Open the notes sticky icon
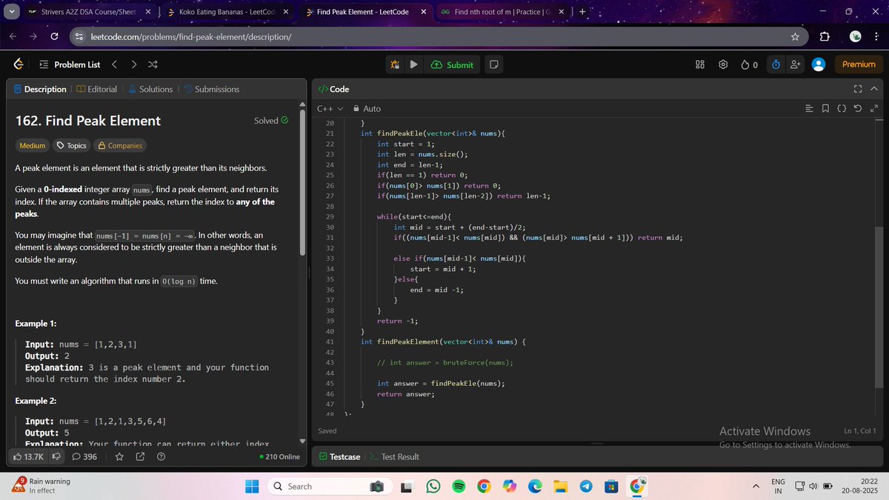This screenshot has height=500, width=889. click(493, 64)
